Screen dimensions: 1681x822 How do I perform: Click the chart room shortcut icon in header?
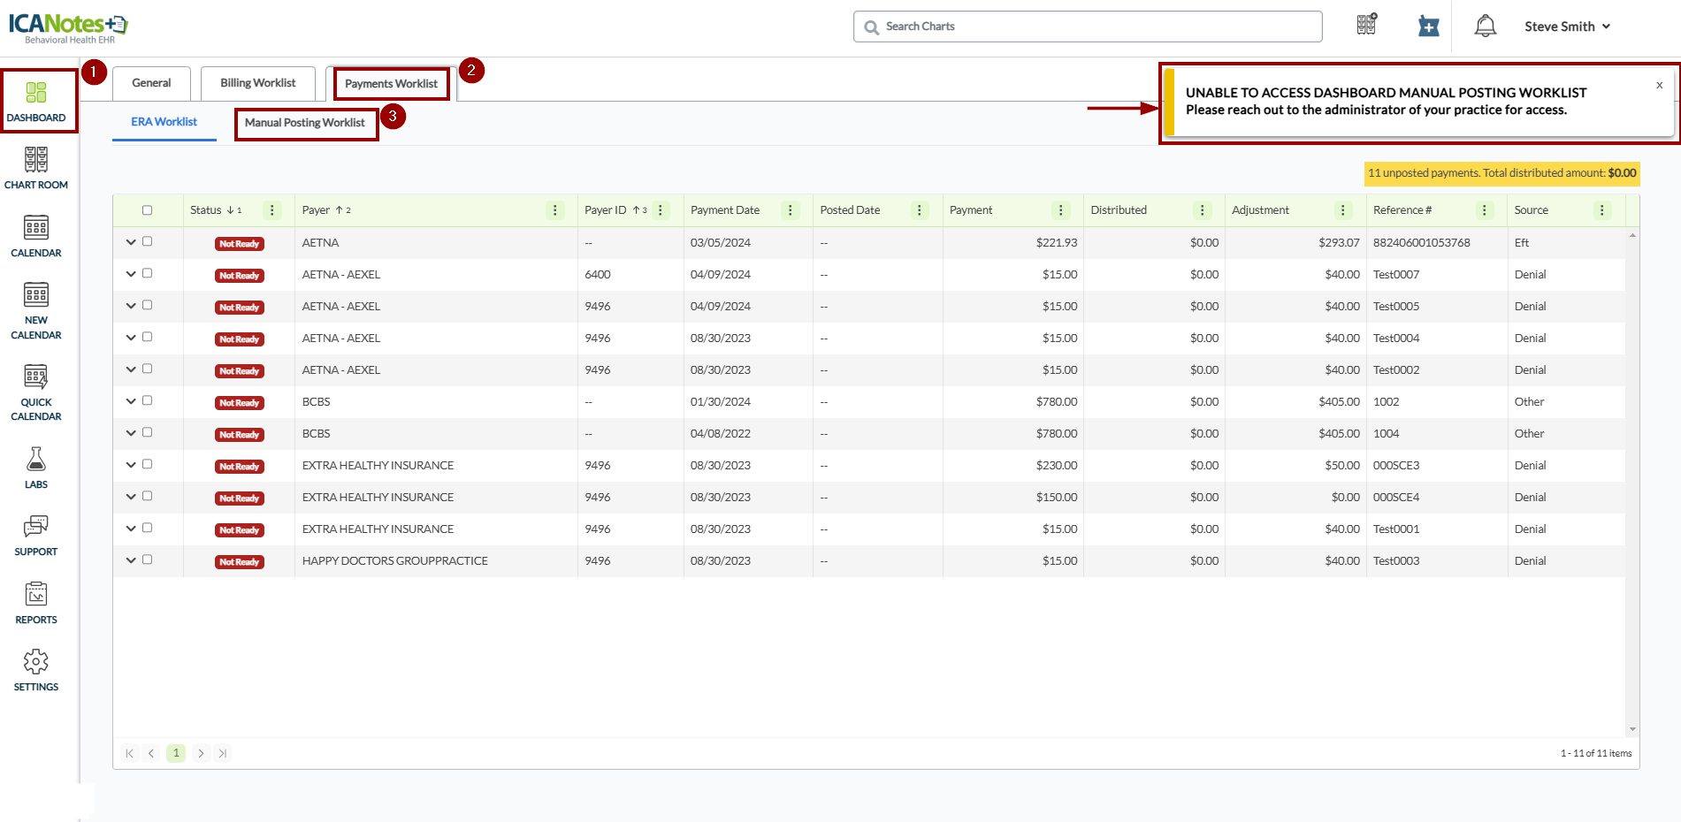click(1367, 24)
